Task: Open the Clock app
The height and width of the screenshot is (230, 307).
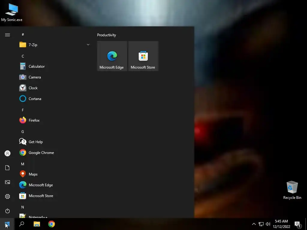Action: 55,88
